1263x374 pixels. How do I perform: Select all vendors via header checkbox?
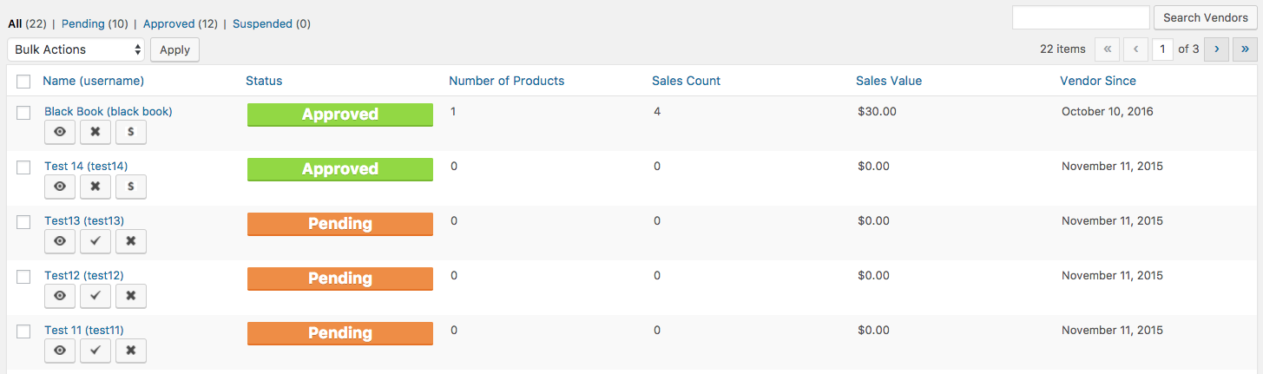(24, 82)
